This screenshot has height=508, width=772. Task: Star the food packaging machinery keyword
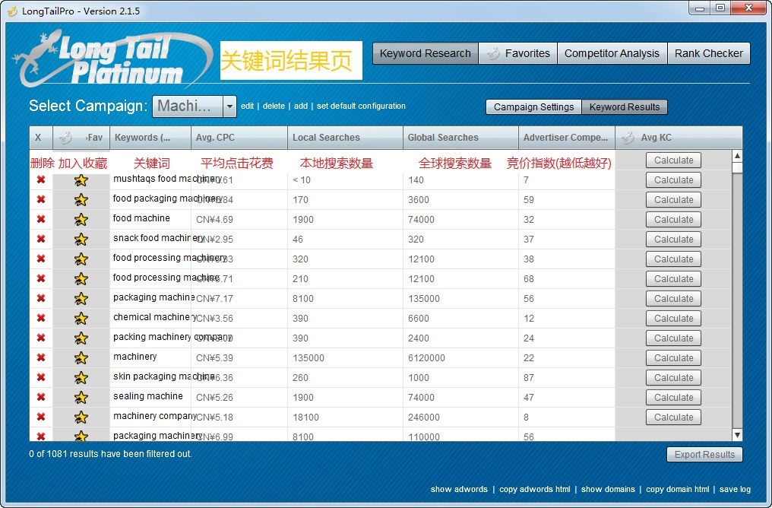click(81, 200)
